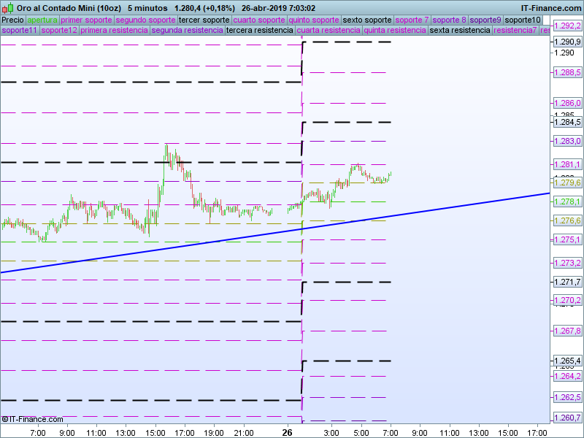Click the 1.284,5 price level tag
The height and width of the screenshot is (438, 584).
tap(567, 122)
